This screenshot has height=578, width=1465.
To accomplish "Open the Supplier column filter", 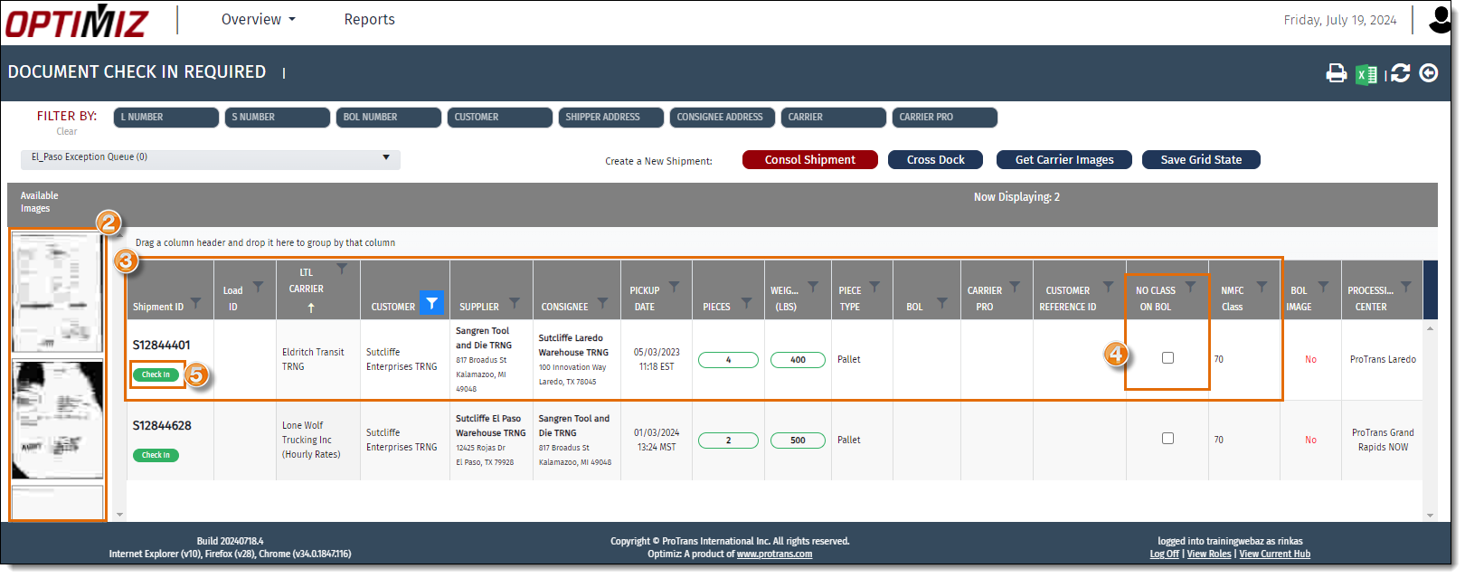I will coord(514,303).
